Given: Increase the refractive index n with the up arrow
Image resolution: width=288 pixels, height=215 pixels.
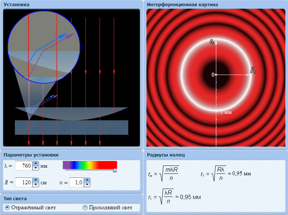Looking at the screenshot, I should tap(87, 180).
